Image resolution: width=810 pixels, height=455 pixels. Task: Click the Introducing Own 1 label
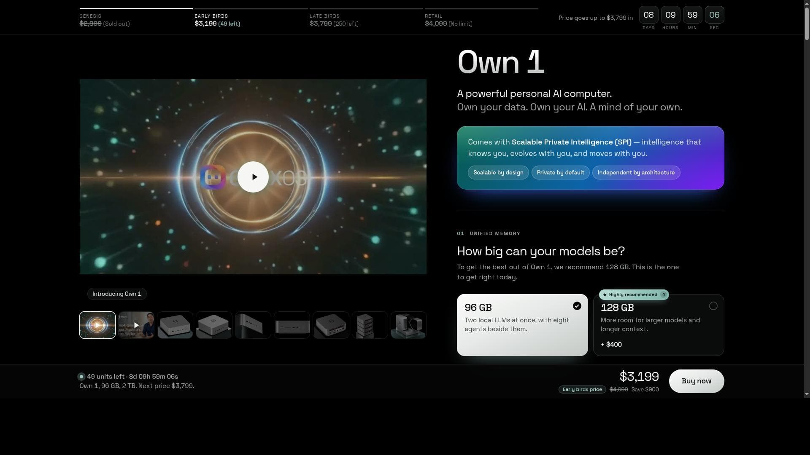click(117, 294)
